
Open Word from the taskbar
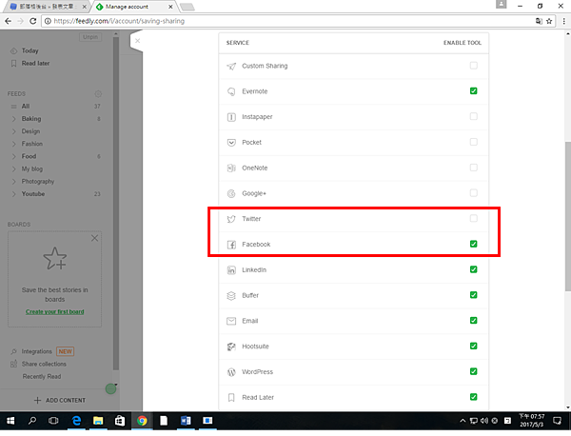186,421
